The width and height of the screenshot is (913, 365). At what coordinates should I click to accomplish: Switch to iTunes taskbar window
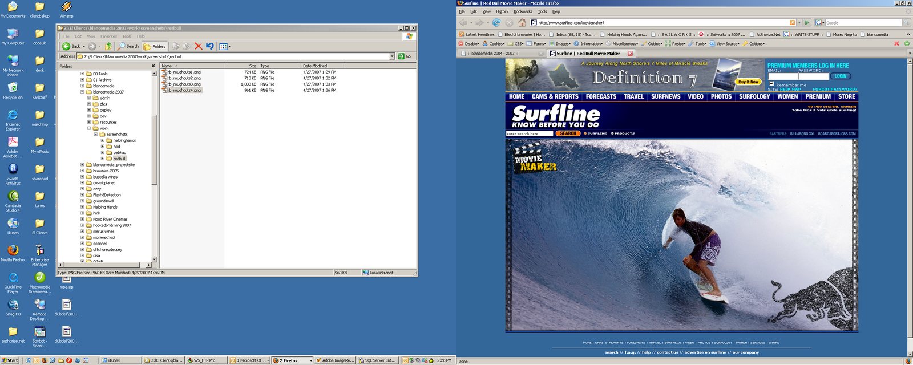point(121,360)
